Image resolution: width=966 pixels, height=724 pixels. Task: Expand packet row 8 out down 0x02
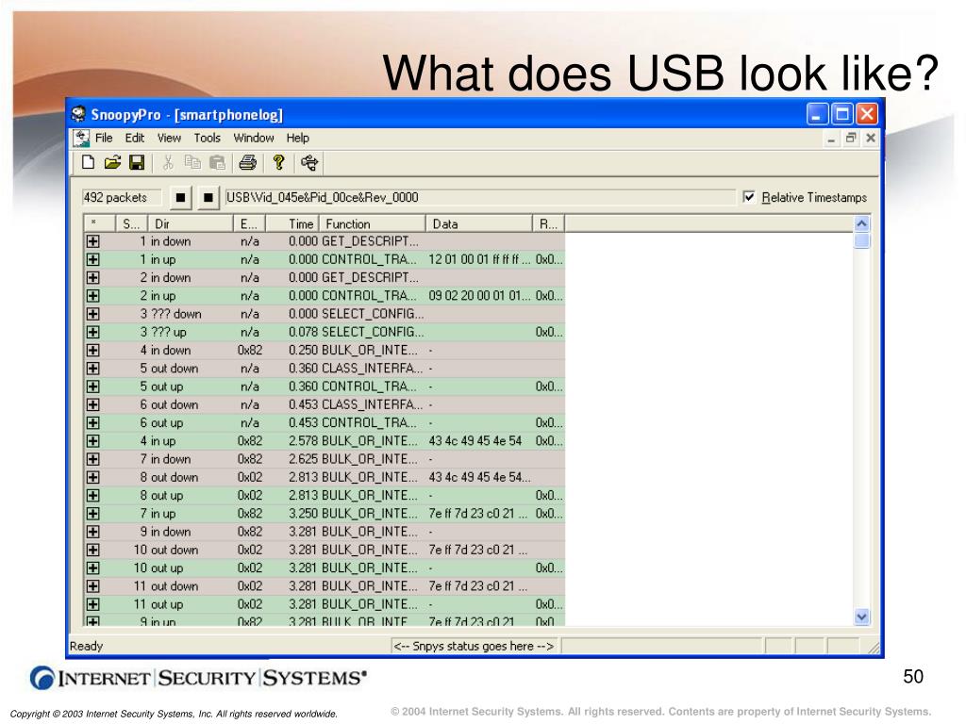(x=93, y=477)
